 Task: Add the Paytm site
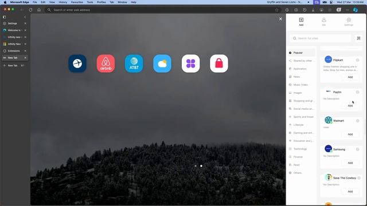pyautogui.click(x=350, y=106)
